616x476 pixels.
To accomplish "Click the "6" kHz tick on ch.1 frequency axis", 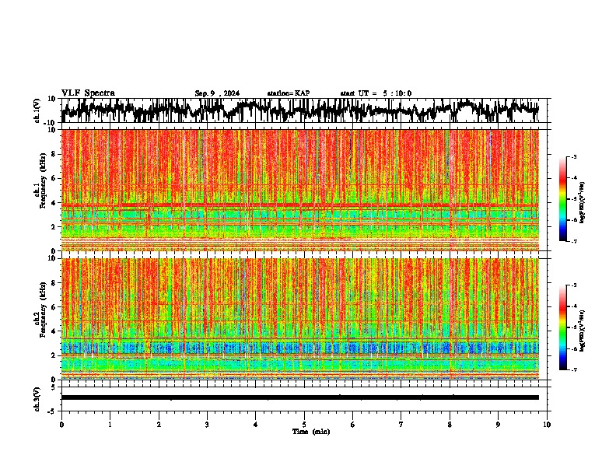I will click(x=55, y=178).
